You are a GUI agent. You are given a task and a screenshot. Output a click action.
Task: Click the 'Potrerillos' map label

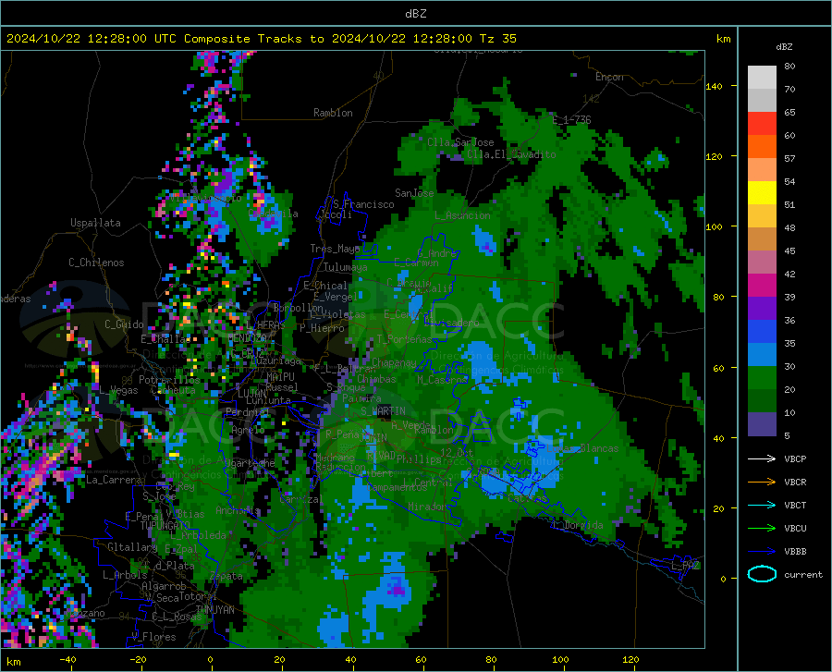click(x=169, y=380)
